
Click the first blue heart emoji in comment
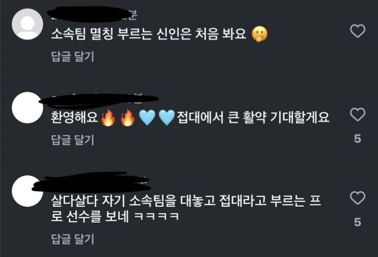tap(147, 118)
